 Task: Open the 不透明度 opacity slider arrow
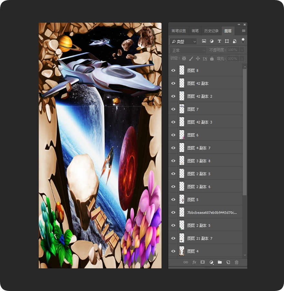(x=242, y=50)
